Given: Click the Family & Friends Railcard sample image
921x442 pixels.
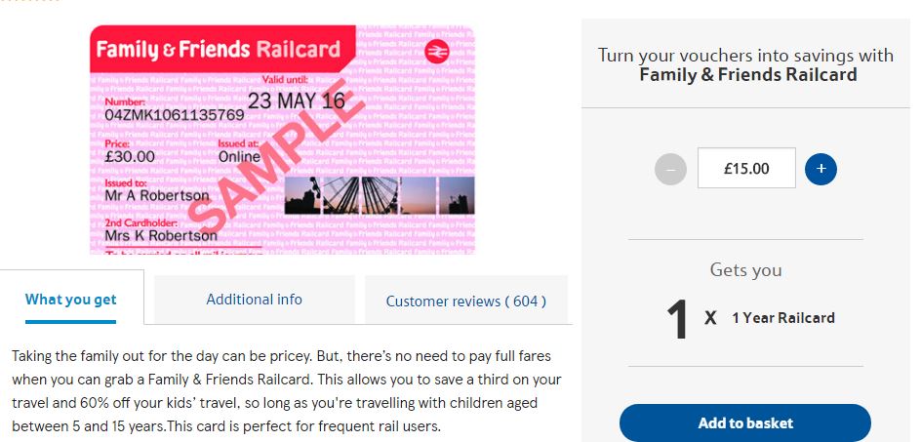Looking at the screenshot, I should point(282,140).
